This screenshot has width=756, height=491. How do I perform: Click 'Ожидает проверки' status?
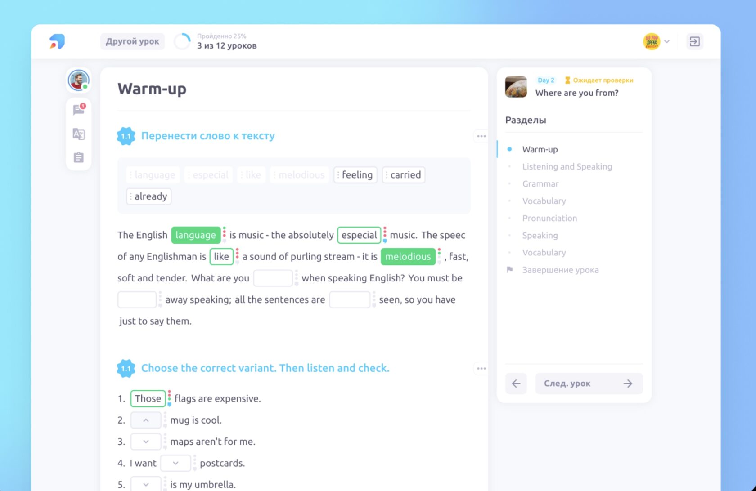(599, 80)
